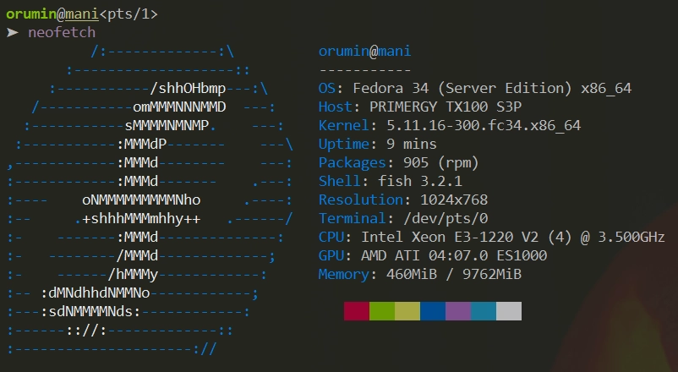Click the prompt arrow before neofetch

click(x=12, y=32)
